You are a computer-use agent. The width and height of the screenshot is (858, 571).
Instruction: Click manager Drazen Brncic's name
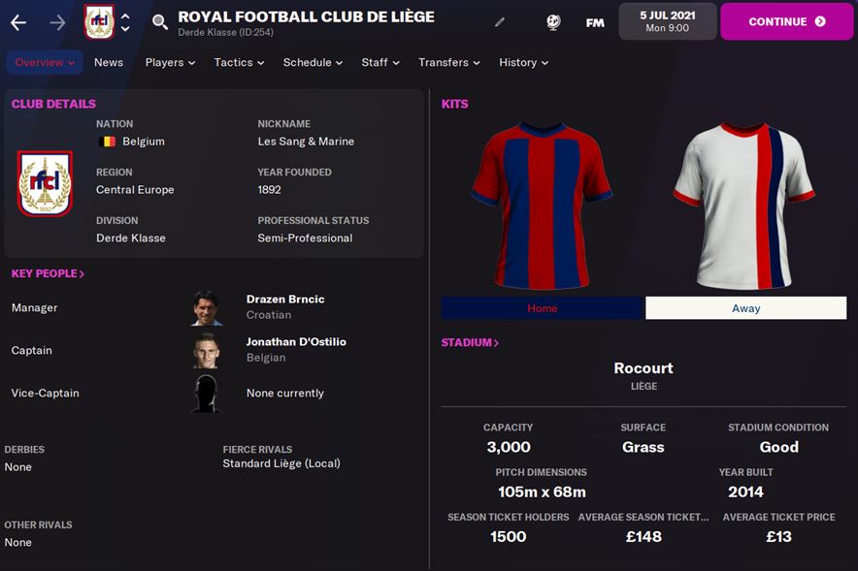point(285,299)
